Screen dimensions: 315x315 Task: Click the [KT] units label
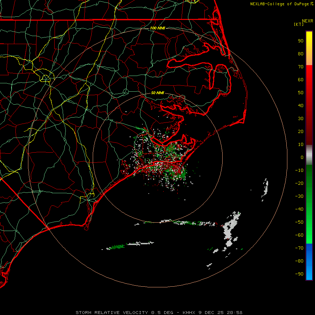coord(299,24)
